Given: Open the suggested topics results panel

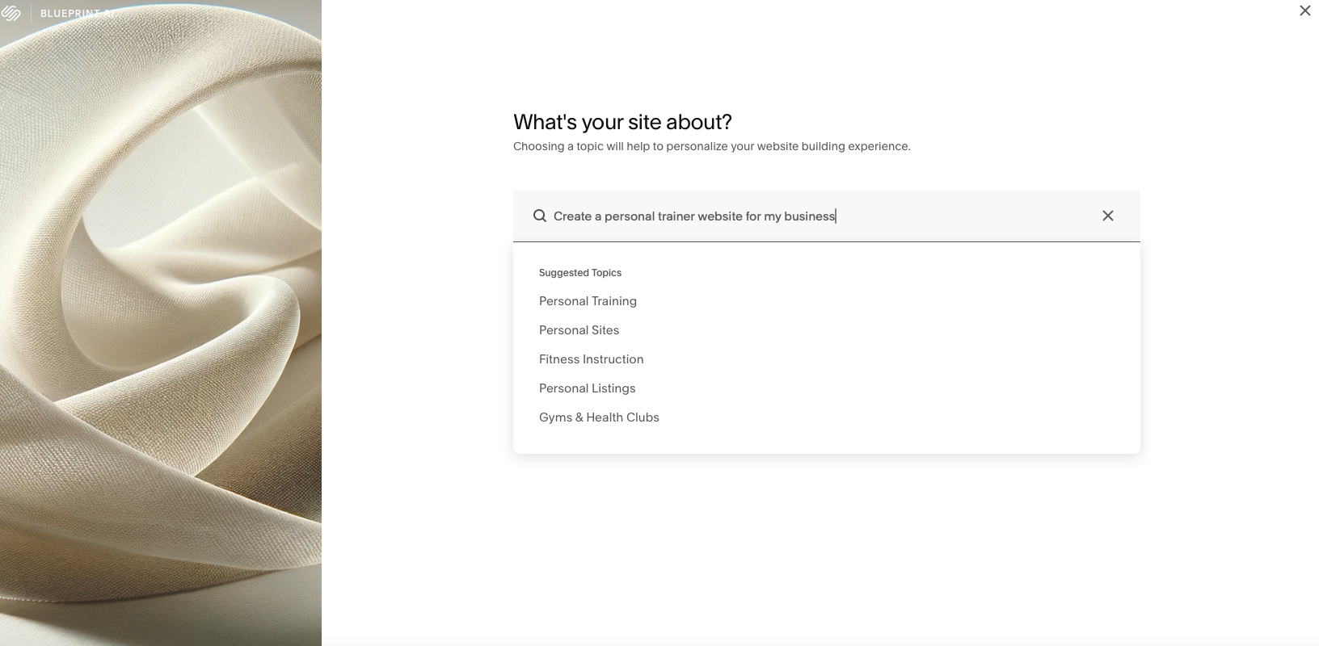Looking at the screenshot, I should (x=826, y=347).
